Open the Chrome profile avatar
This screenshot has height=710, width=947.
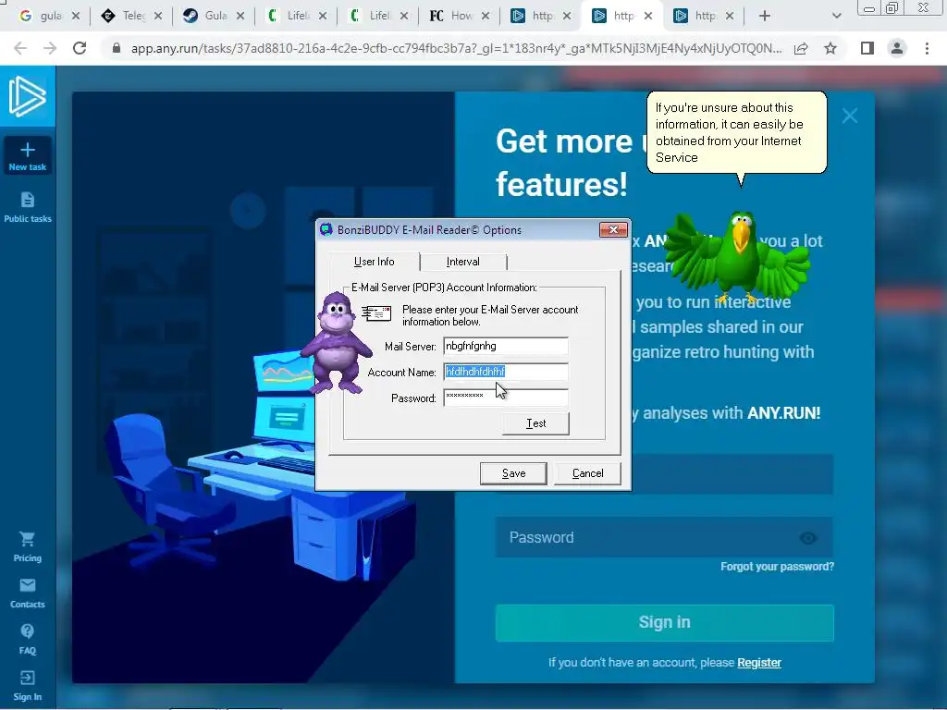(x=897, y=48)
